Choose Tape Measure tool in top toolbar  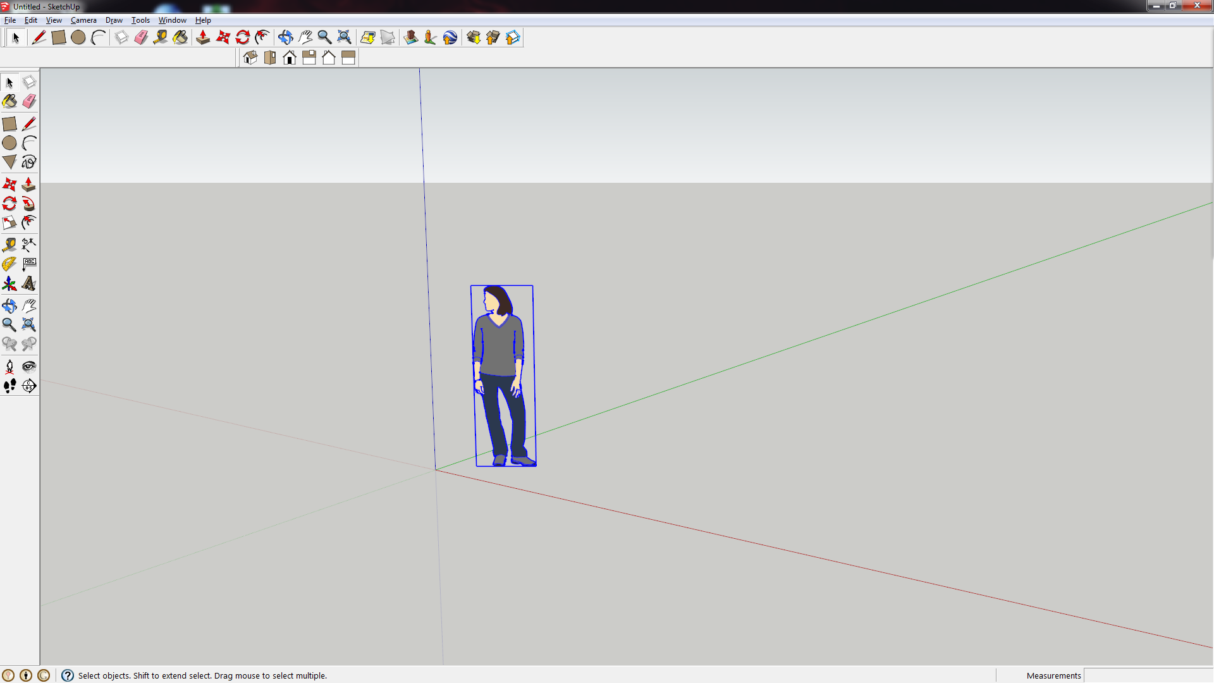[161, 38]
